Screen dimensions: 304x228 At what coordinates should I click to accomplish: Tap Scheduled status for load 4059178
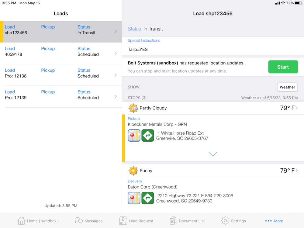88,54
